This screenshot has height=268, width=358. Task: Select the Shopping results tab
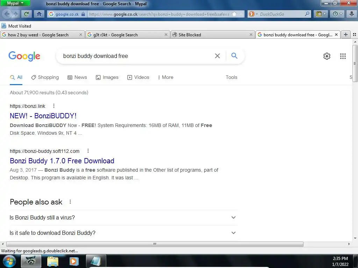point(45,77)
